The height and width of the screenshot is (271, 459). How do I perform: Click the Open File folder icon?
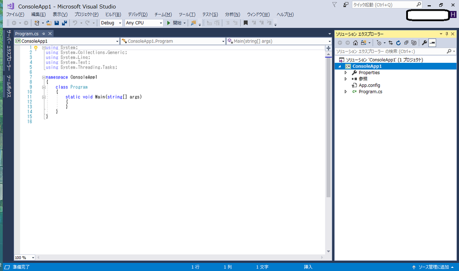[49, 23]
